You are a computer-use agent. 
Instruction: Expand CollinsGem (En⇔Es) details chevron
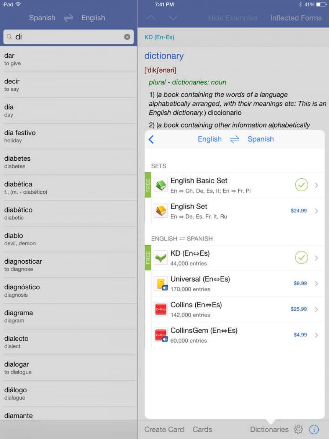coord(317,335)
